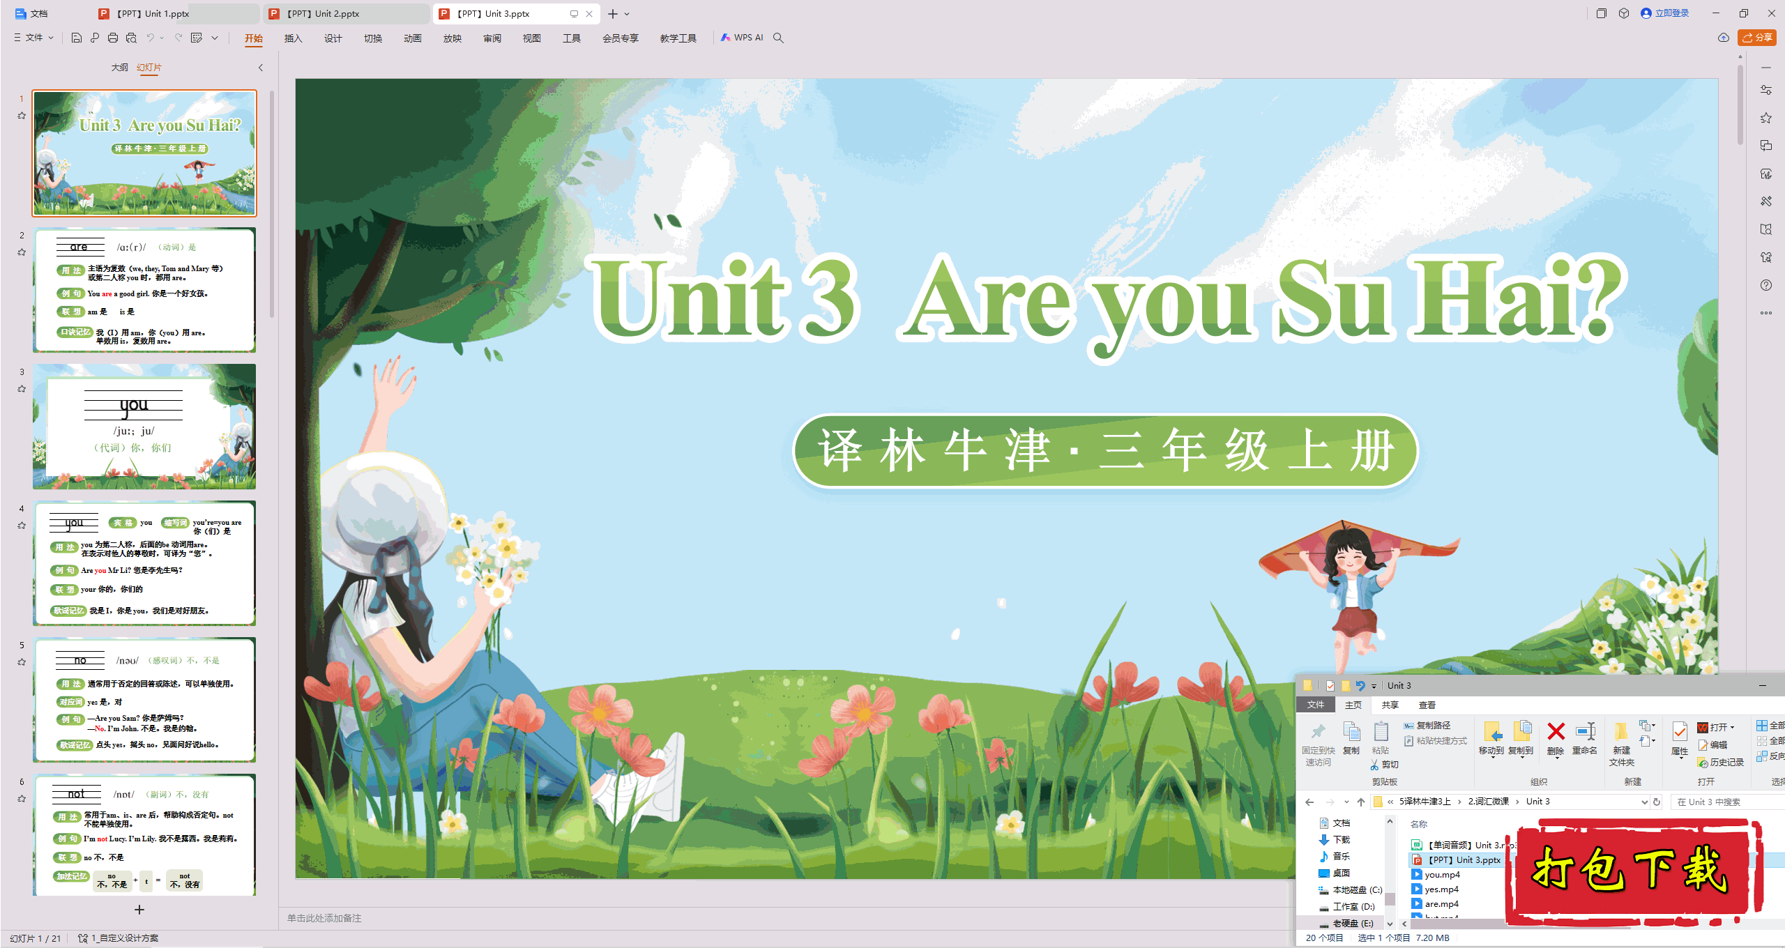Expand the 复制到 dropdown in Explorer
This screenshot has height=948, width=1785.
[1521, 758]
